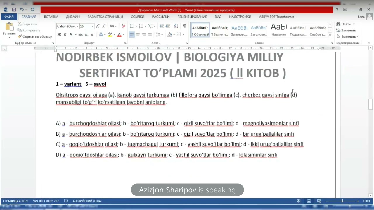374x210 pixels.
Task: Toggle Align Left paragraph alignment
Action: tap(132, 35)
